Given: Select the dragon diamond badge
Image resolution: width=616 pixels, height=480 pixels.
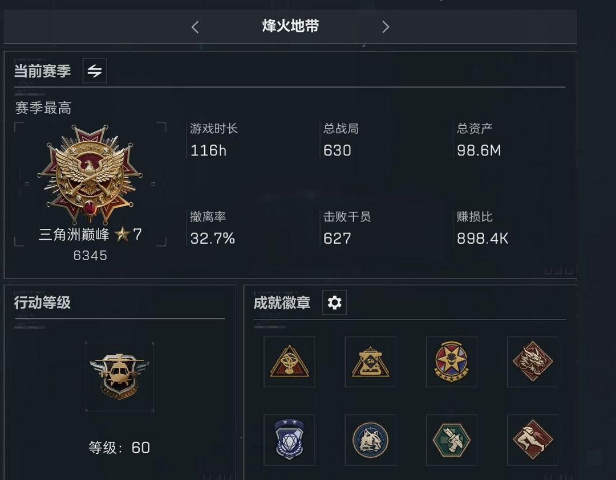Looking at the screenshot, I should (533, 362).
